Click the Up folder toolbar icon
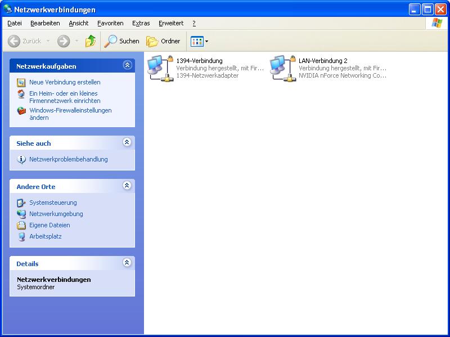The height and width of the screenshot is (337, 450). point(90,41)
